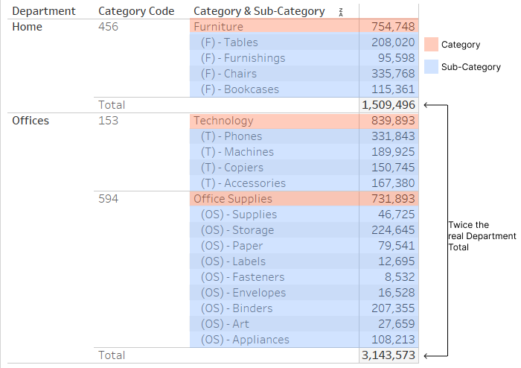Select the Category salmon color swatch
Image resolution: width=521 pixels, height=368 pixels.
[431, 45]
